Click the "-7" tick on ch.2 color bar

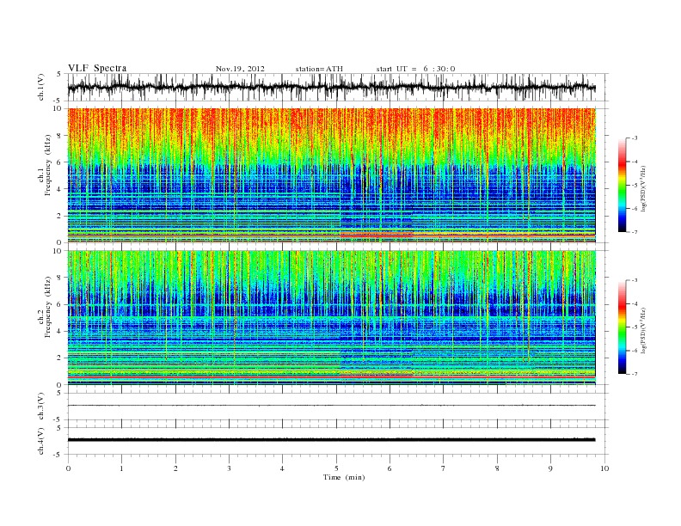pyautogui.click(x=635, y=374)
